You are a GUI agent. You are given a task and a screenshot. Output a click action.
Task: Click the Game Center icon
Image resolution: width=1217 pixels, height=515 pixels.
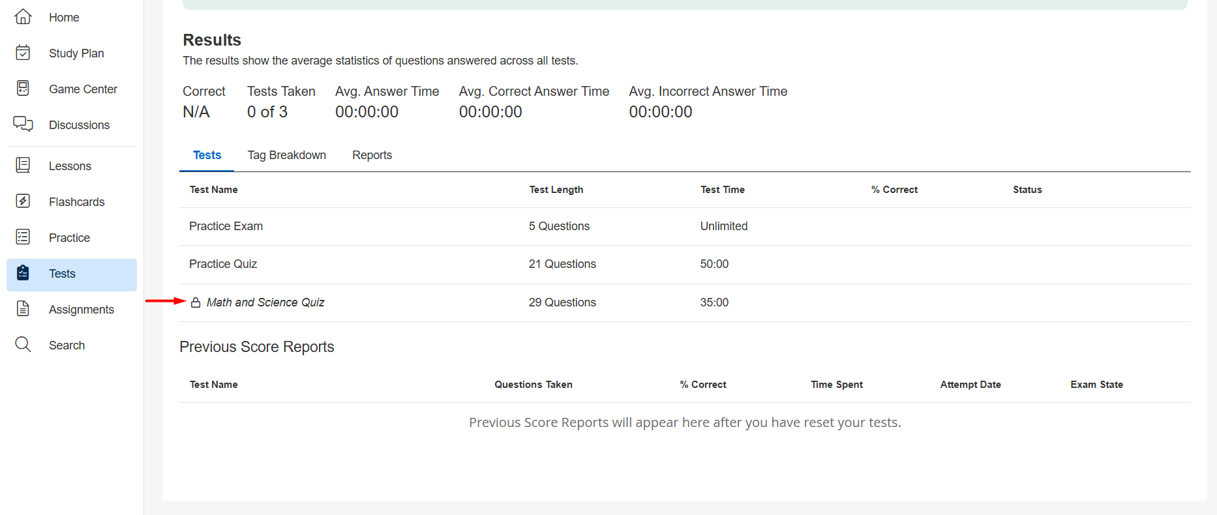pos(23,88)
